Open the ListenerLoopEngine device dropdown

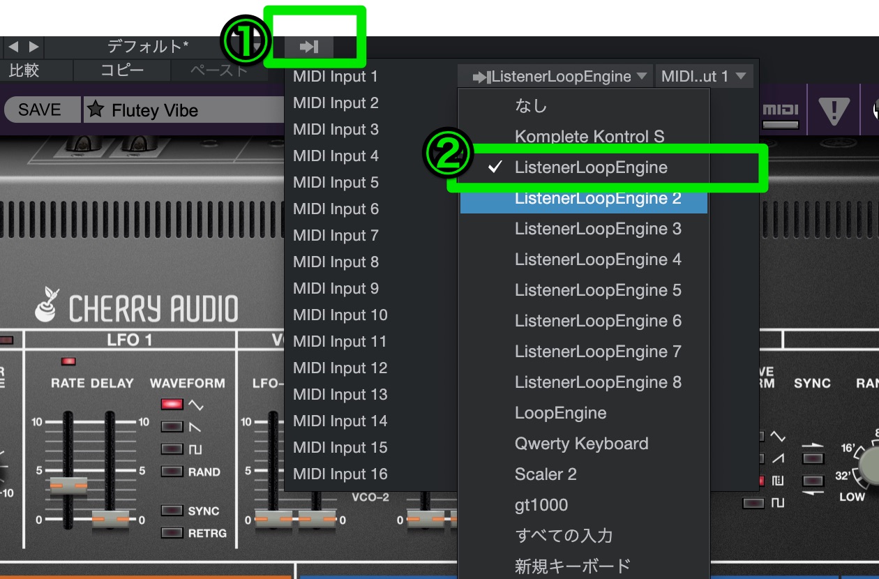pos(562,77)
